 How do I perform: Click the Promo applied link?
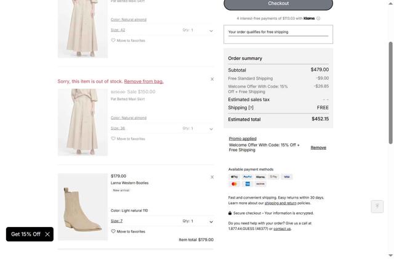point(243,139)
